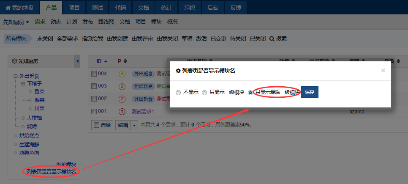Open the 文档 top tab
Image resolution: width=408 pixels, height=184 pixels.
pos(143,8)
